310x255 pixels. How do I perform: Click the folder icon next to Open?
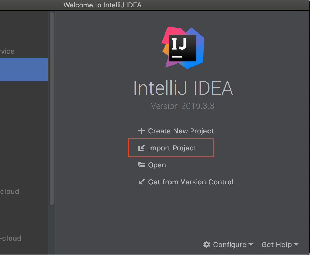tap(142, 165)
